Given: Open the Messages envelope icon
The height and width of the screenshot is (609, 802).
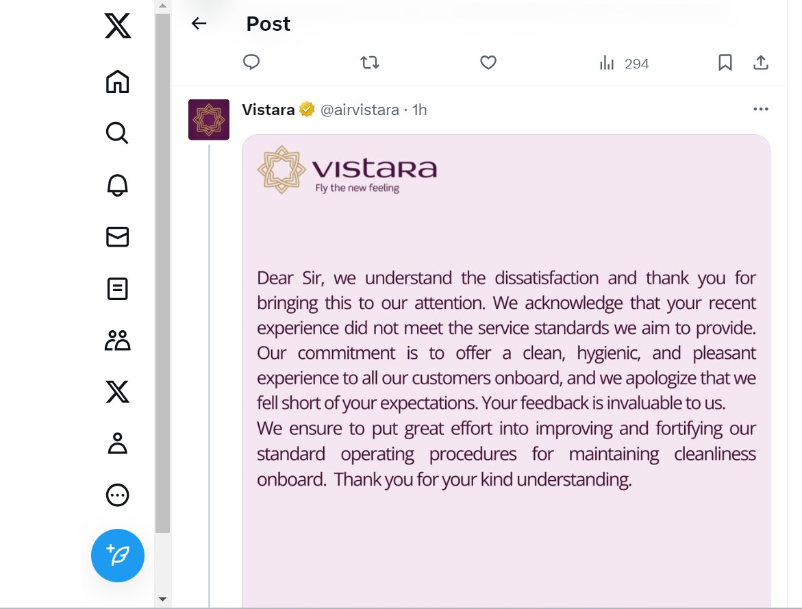Looking at the screenshot, I should (x=118, y=237).
